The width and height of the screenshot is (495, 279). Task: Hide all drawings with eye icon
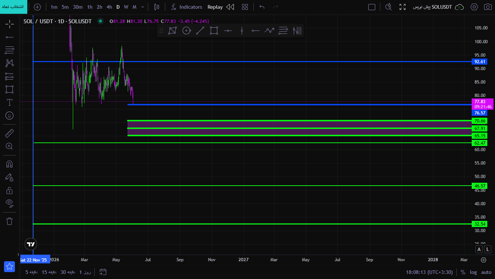pyautogui.click(x=9, y=203)
